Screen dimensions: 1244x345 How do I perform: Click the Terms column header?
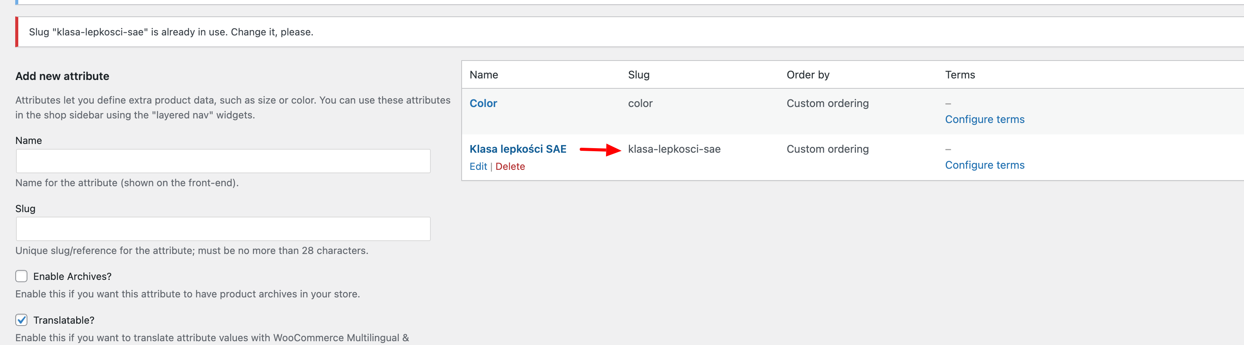pyautogui.click(x=960, y=75)
